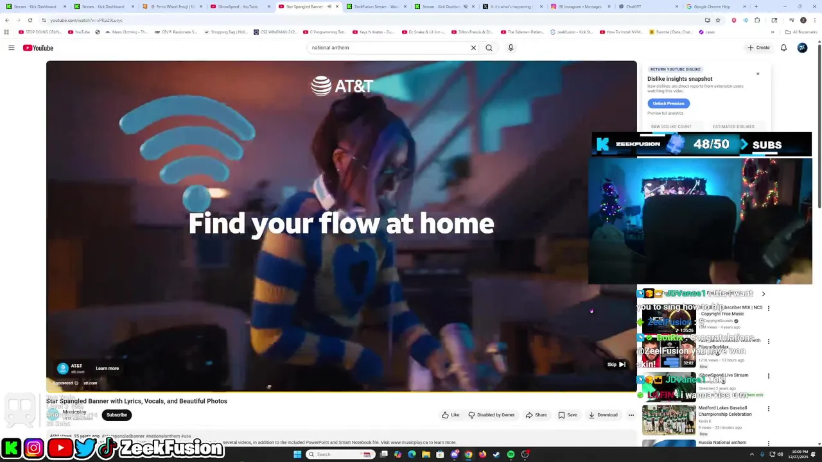This screenshot has height=462, width=822.
Task: Open the All Bookmarks folder
Action: click(801, 32)
